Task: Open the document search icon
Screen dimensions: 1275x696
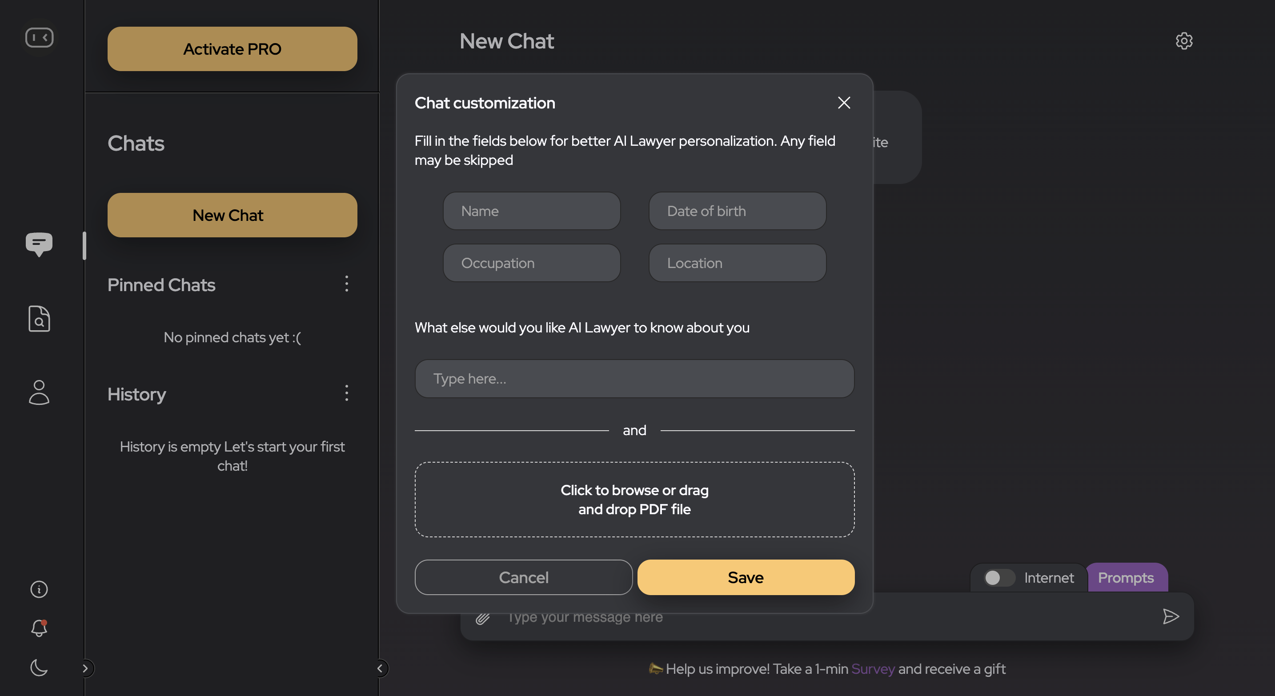Action: [39, 319]
